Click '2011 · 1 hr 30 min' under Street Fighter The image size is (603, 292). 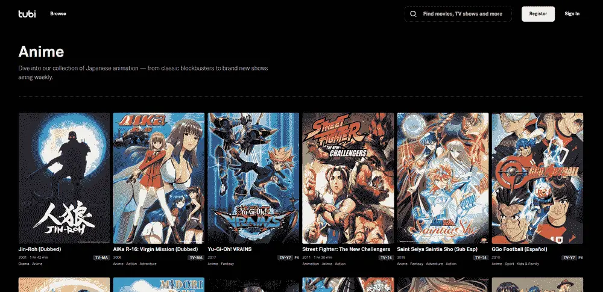tap(317, 258)
